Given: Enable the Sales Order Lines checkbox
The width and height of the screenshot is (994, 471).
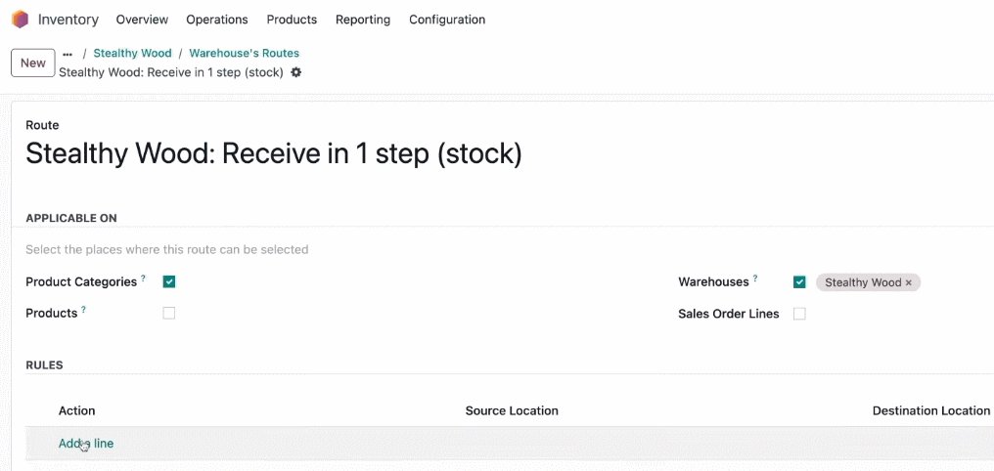Looking at the screenshot, I should click(x=799, y=314).
